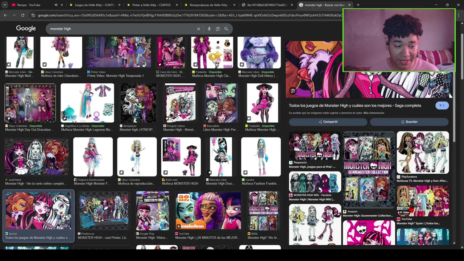The height and width of the screenshot is (261, 464).
Task: Open the Carulla Muñeca Fashion Frankie thumbnail
Action: (261, 157)
